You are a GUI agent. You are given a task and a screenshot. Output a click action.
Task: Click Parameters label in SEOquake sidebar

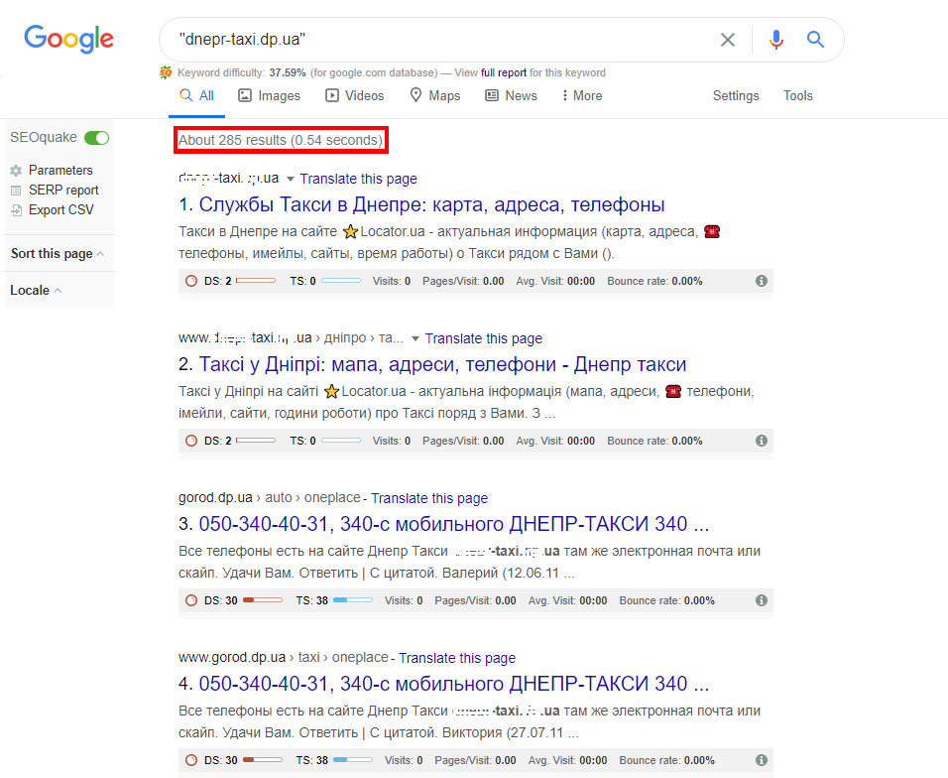pos(60,171)
